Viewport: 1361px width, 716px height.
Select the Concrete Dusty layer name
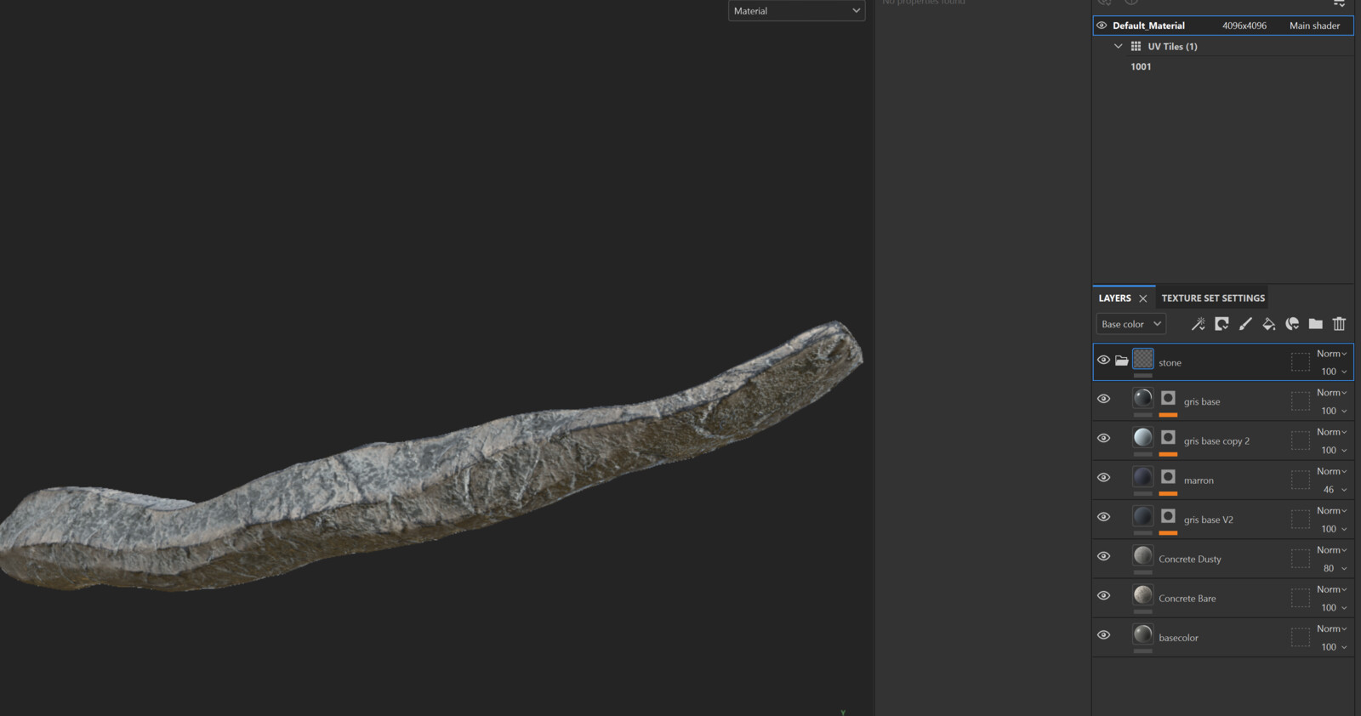coord(1190,560)
